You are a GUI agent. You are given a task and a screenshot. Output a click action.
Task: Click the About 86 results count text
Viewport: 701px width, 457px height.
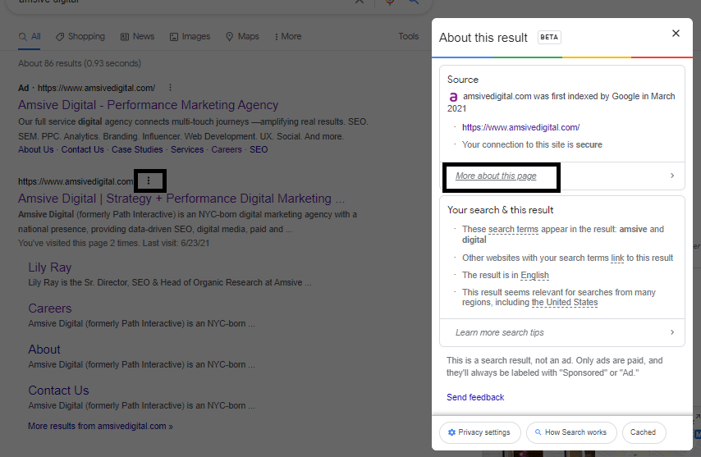[x=80, y=63]
